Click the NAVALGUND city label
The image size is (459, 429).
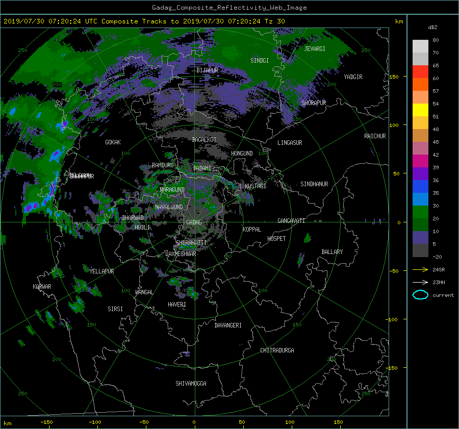169,207
